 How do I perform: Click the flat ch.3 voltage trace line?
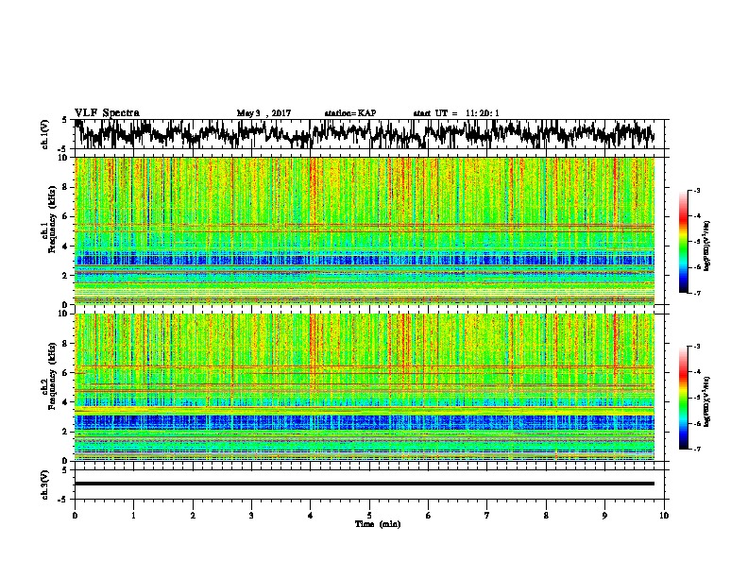(365, 484)
